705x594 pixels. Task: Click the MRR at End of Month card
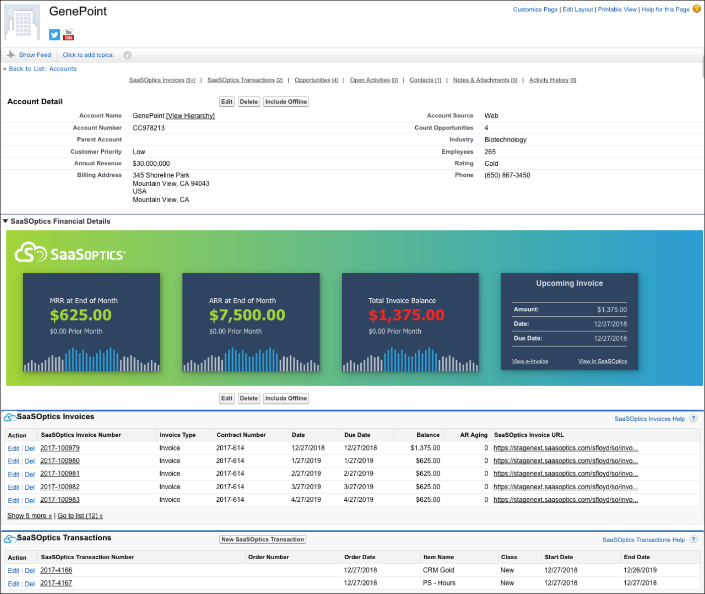[92, 322]
